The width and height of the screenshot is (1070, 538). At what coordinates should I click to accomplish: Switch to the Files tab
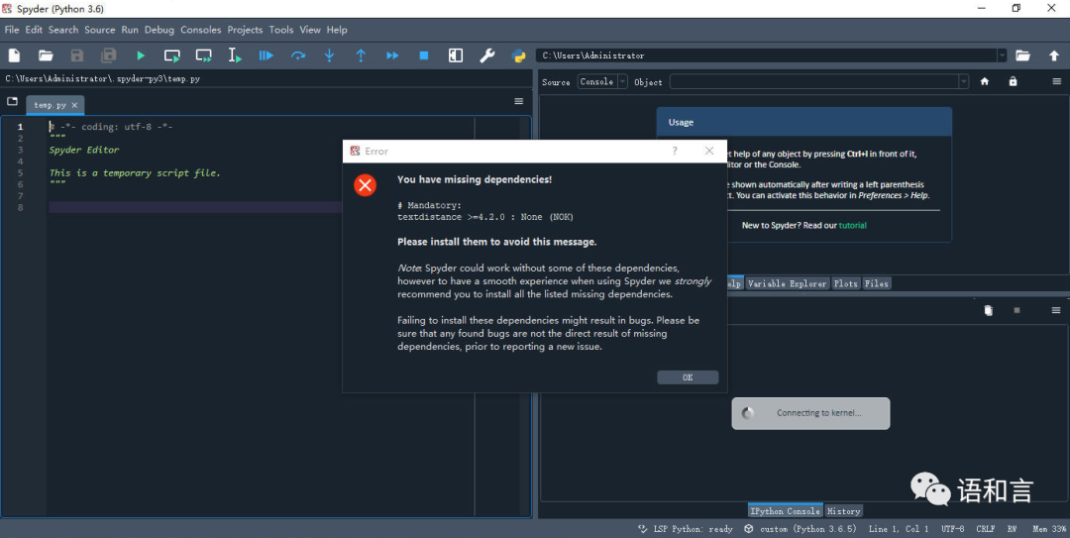[x=876, y=283]
